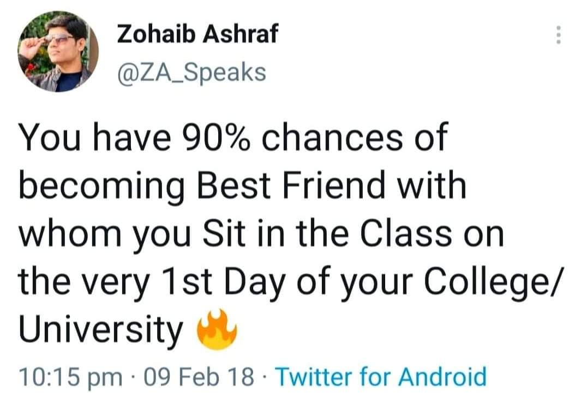
Task: Open the @ZA_Speaks handle link
Action: (191, 73)
